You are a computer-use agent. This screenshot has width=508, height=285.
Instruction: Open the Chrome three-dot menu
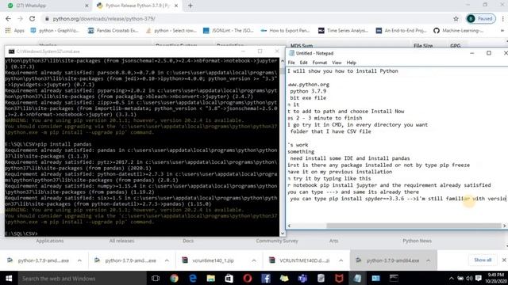coord(503,19)
